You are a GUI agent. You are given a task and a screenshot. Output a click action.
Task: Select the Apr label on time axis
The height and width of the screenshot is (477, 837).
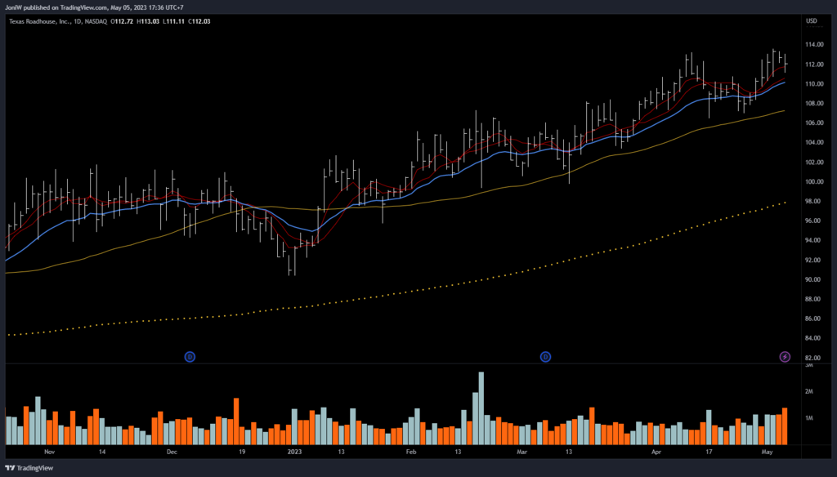coord(656,451)
